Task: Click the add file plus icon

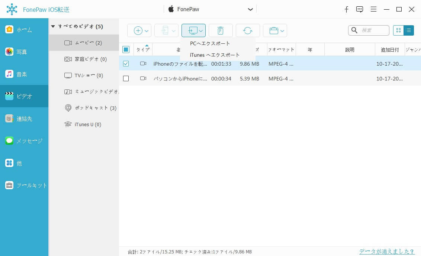Action: tap(138, 30)
